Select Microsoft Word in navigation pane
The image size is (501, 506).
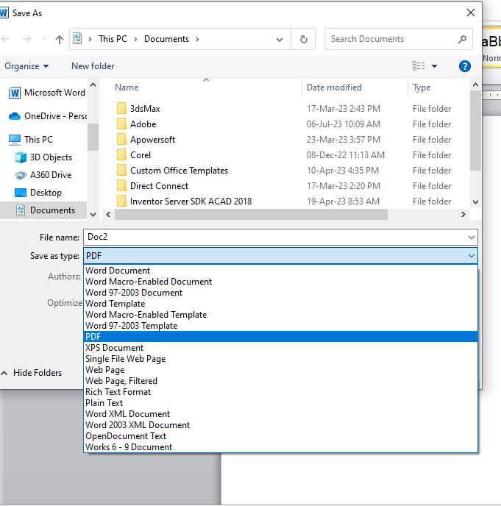click(x=54, y=93)
